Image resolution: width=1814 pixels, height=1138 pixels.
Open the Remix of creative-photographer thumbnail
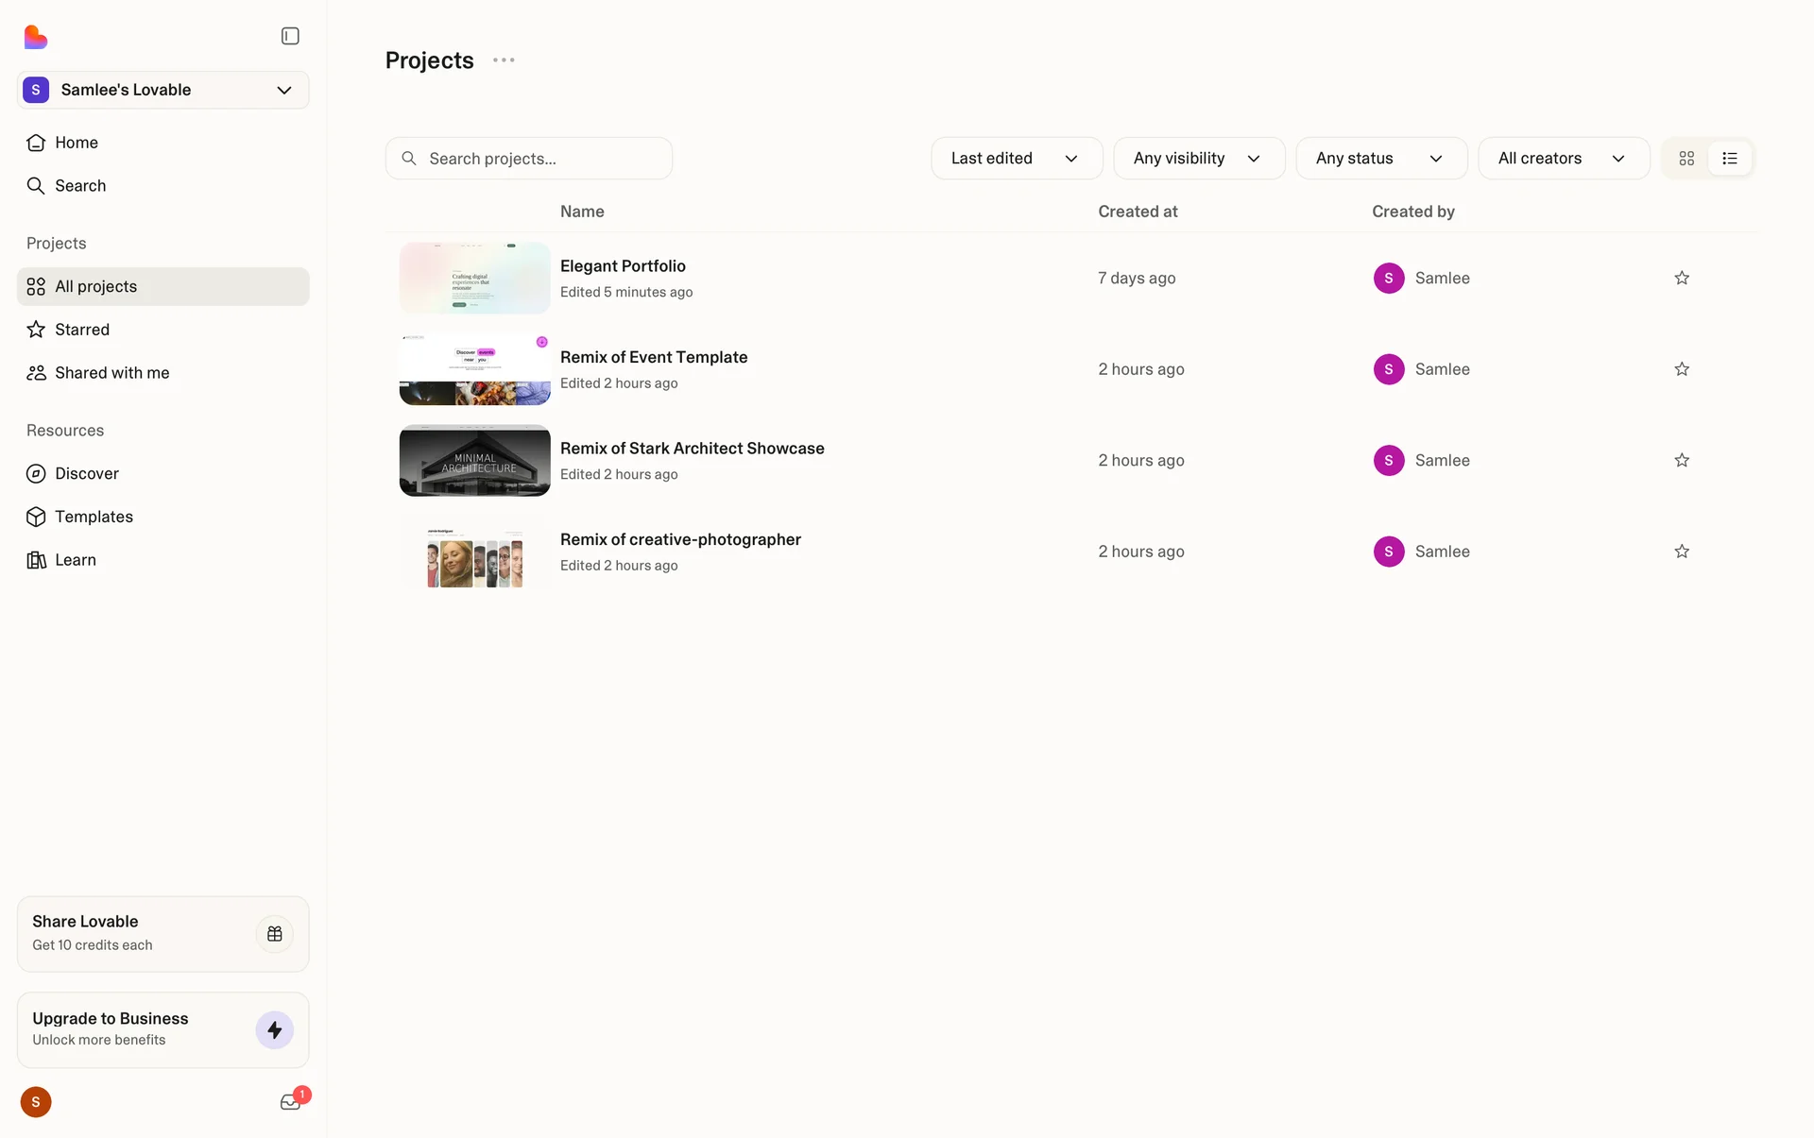(x=474, y=552)
